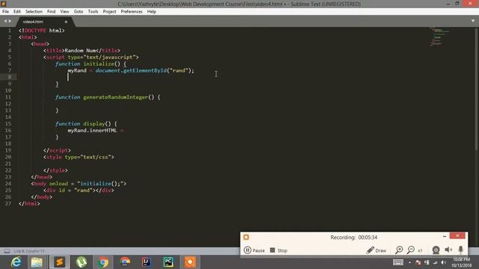Screen dimensions: 479x269
Task: Open the second Chrome taskbar icon
Action: pos(125,262)
